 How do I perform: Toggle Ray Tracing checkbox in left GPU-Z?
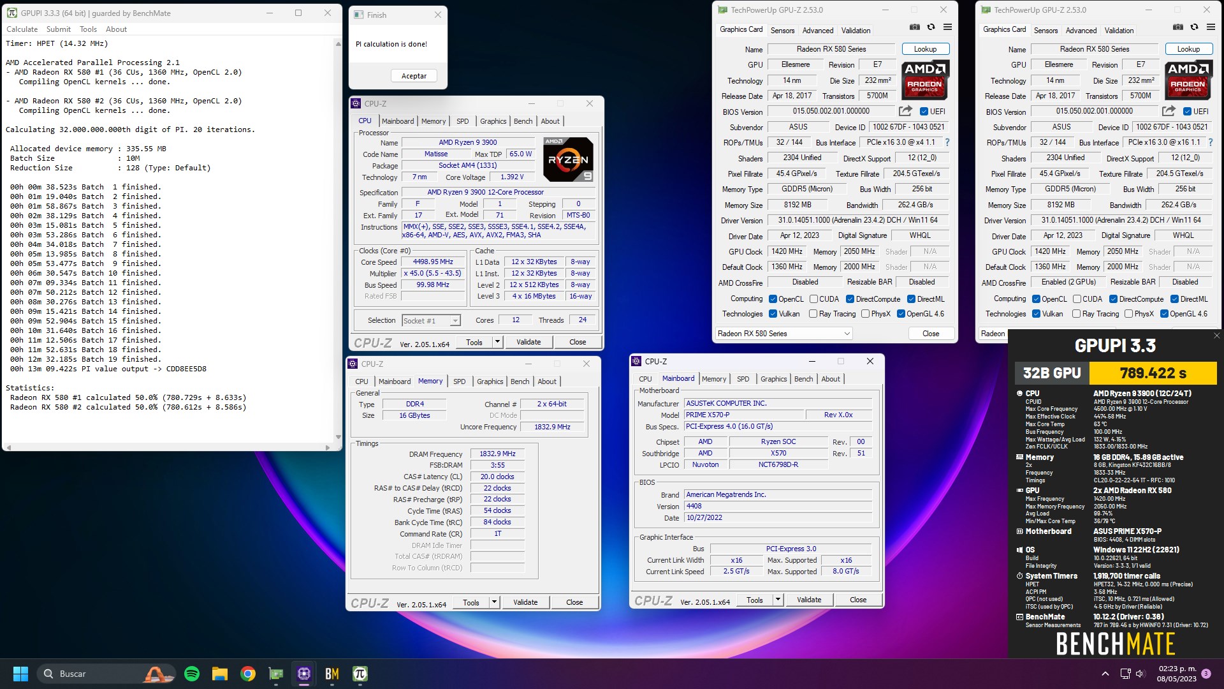pos(813,314)
